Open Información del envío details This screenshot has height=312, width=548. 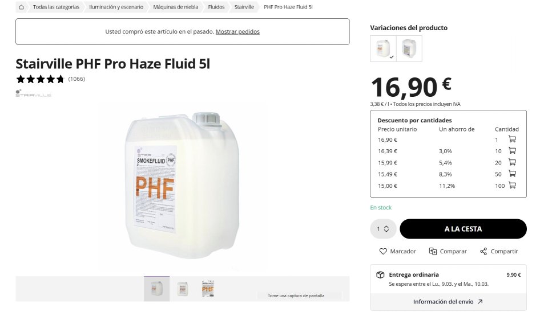coord(448,302)
